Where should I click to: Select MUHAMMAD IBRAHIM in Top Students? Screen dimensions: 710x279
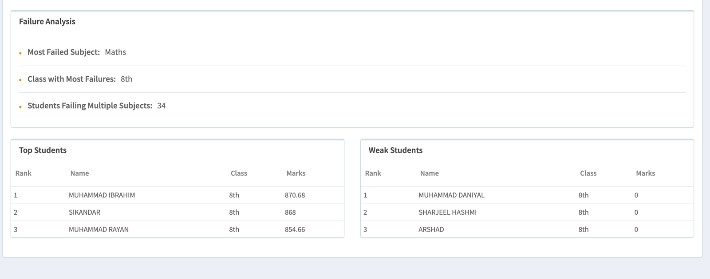point(102,195)
